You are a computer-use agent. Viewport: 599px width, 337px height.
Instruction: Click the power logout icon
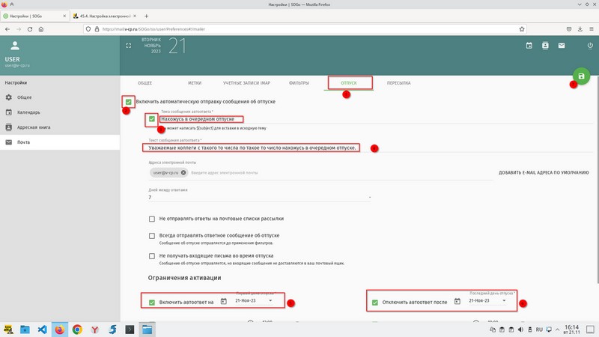click(590, 46)
